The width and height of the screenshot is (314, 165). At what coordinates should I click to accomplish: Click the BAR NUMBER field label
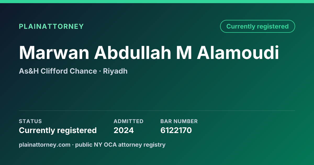(x=179, y=121)
